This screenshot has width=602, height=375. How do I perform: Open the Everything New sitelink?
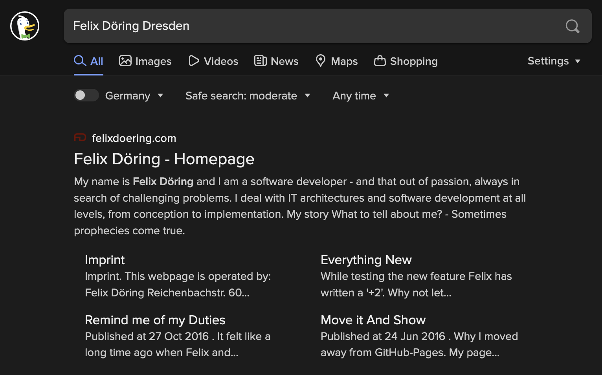tap(366, 260)
